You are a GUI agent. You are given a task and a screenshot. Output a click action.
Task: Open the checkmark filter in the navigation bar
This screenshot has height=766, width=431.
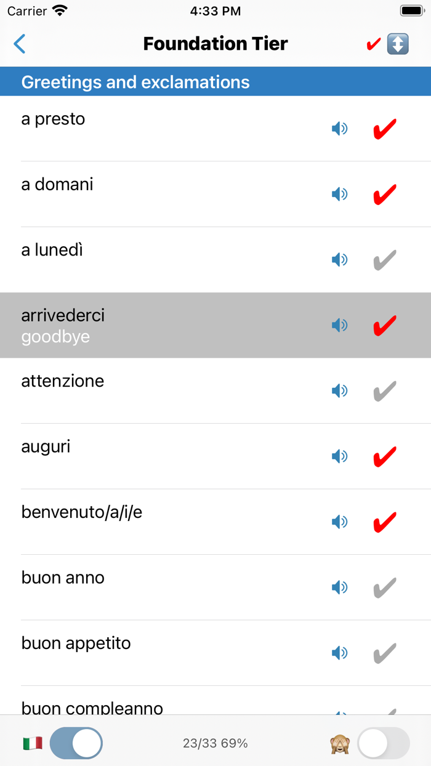point(373,44)
